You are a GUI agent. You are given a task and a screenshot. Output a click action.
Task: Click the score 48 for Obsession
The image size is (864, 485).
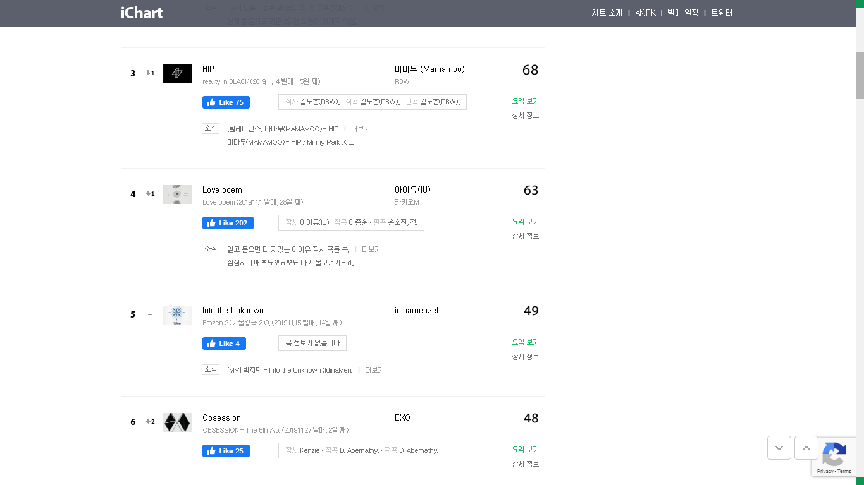pos(531,419)
